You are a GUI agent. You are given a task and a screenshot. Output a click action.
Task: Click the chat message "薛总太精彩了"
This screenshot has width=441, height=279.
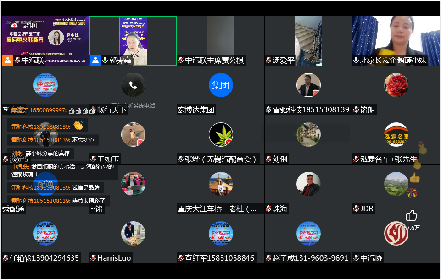(89, 201)
